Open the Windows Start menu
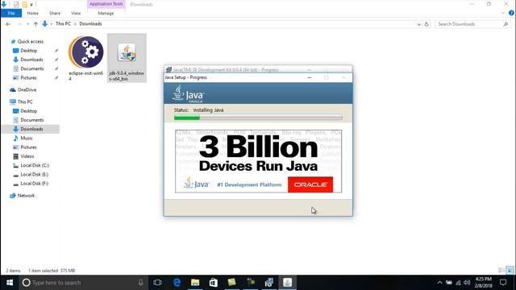 tap(10, 283)
